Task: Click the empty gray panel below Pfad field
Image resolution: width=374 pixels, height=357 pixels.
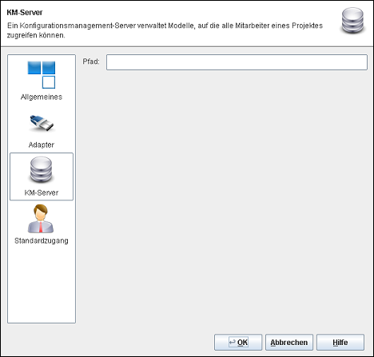Action: [224, 197]
